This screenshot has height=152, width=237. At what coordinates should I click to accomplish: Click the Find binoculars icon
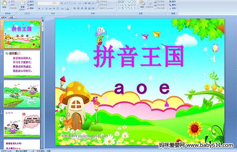click(x=170, y=2)
